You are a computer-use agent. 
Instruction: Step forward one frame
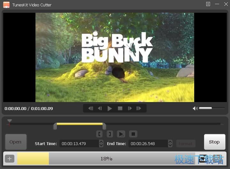click(130, 108)
